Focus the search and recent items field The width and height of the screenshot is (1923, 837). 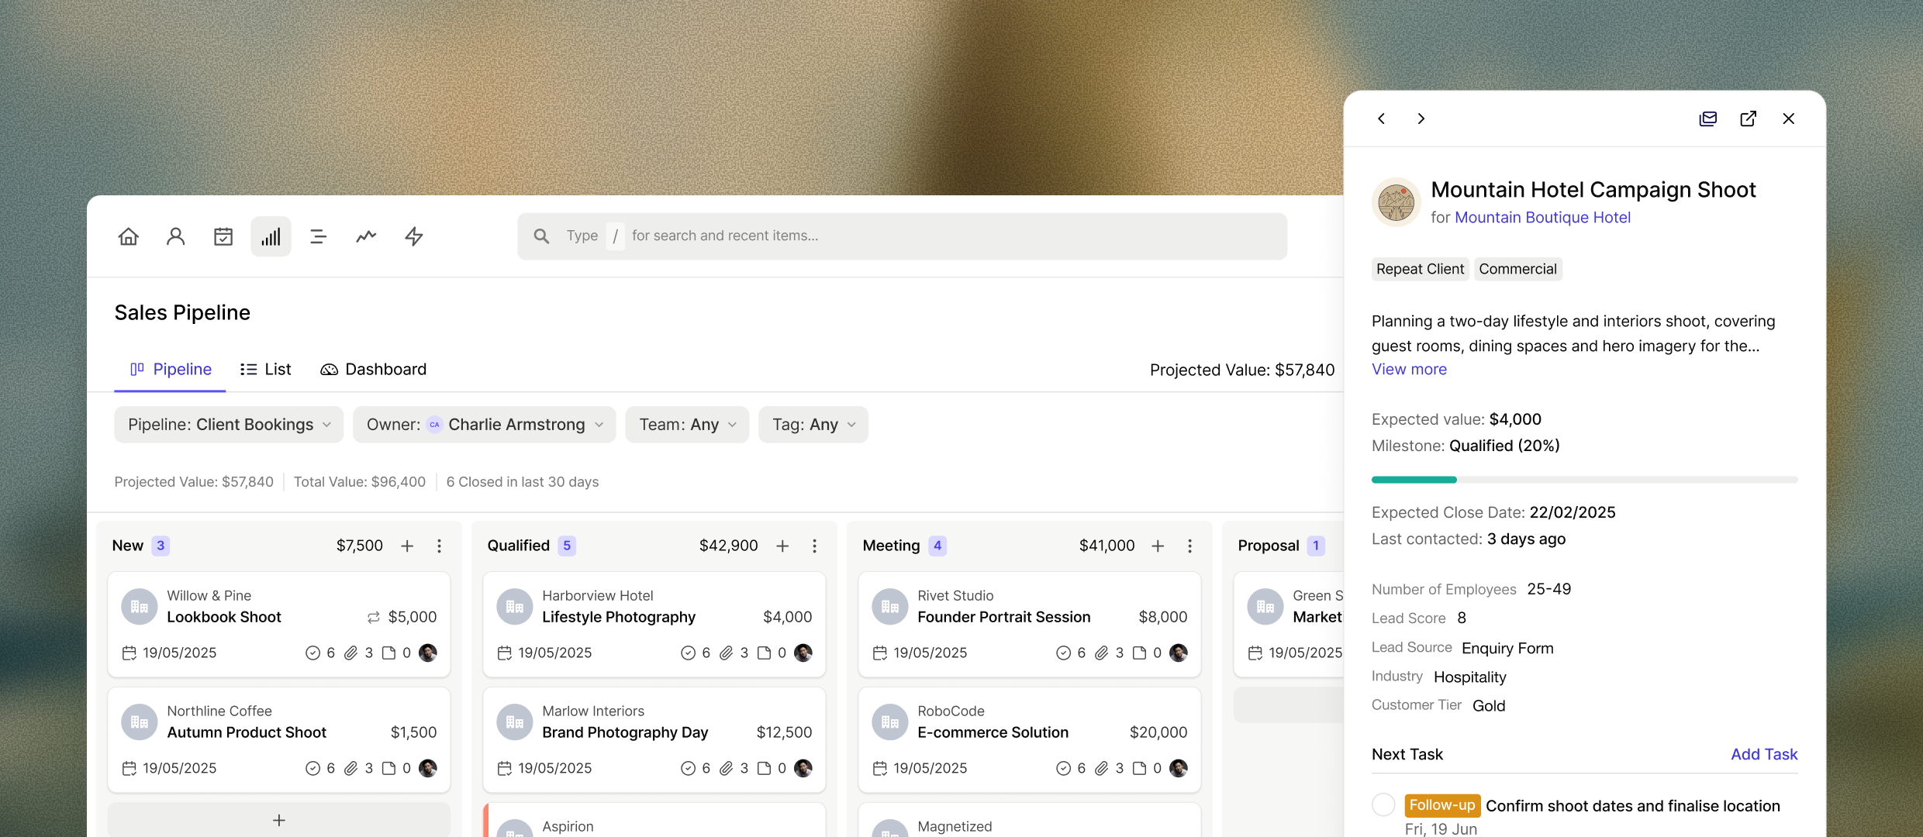click(902, 236)
